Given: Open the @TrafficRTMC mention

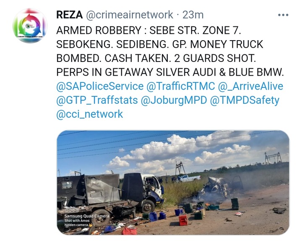Looking at the screenshot, I should tap(180, 86).
